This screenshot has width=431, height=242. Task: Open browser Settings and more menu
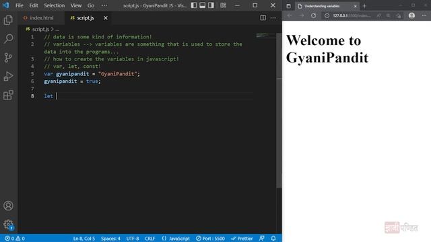coord(424,15)
